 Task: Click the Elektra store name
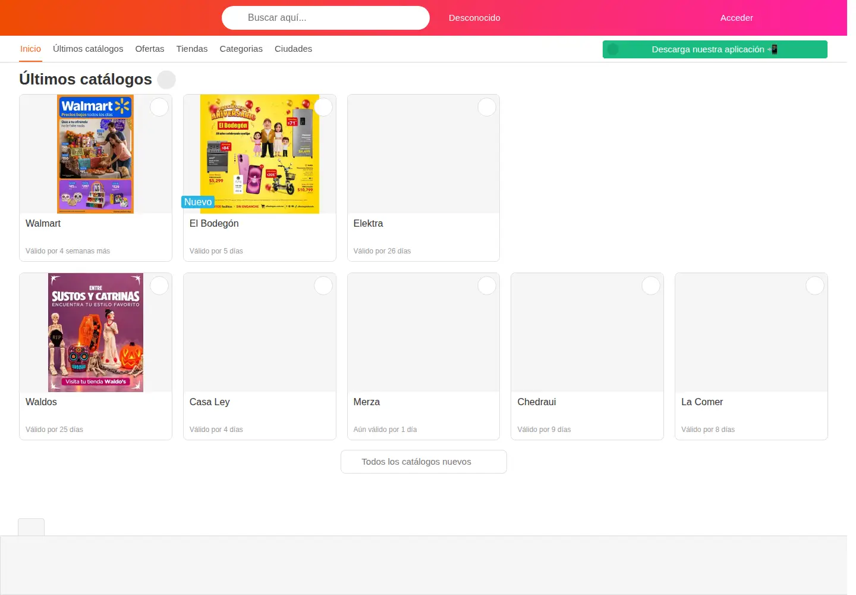(x=368, y=224)
